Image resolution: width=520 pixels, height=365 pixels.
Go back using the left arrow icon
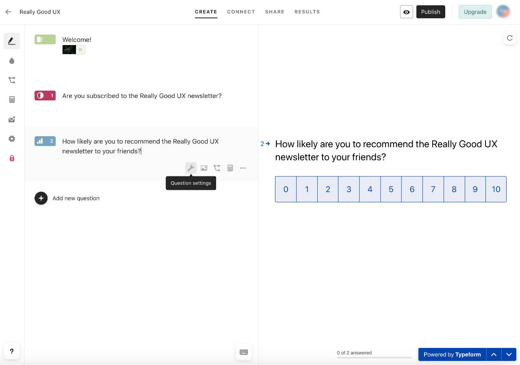click(8, 12)
